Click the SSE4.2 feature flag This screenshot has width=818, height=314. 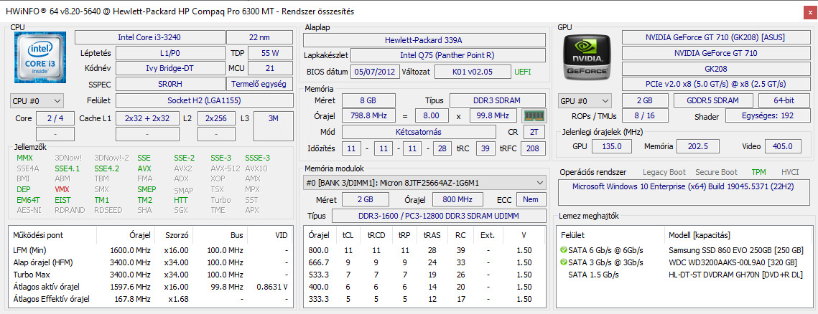point(106,168)
